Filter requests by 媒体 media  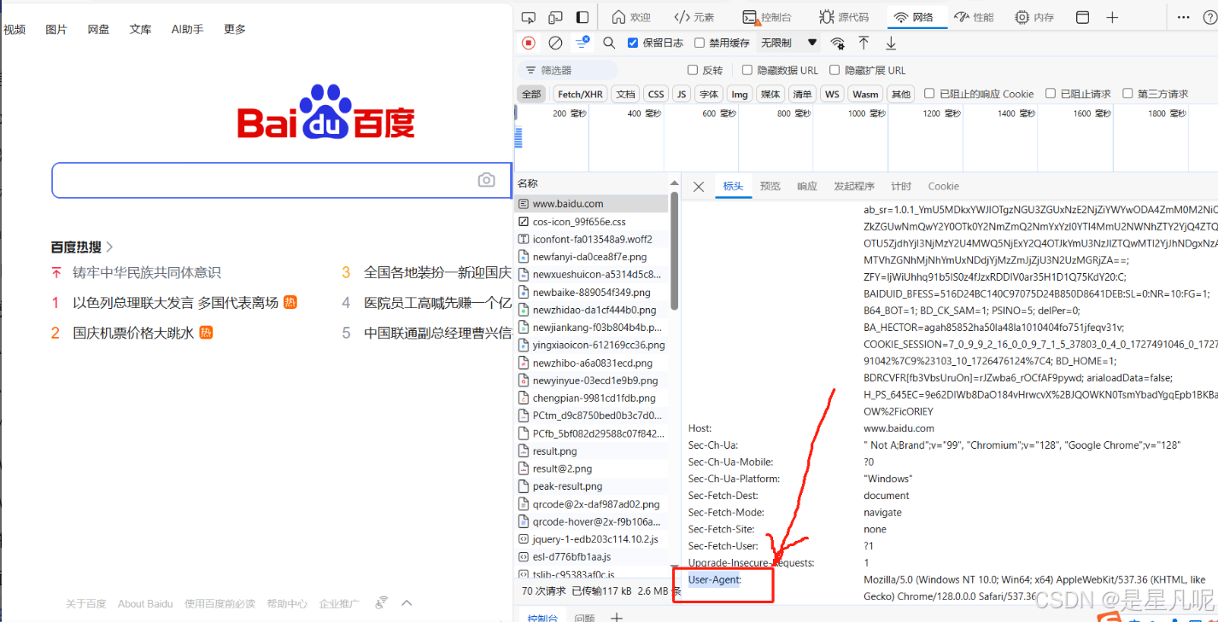click(x=770, y=94)
